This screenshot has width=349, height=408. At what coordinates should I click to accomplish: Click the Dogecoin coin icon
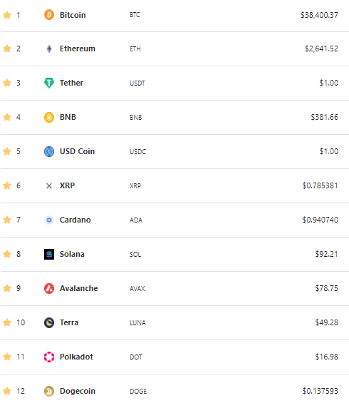pos(49,391)
